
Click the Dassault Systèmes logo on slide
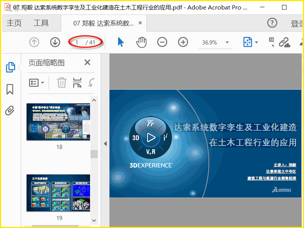tap(282, 190)
